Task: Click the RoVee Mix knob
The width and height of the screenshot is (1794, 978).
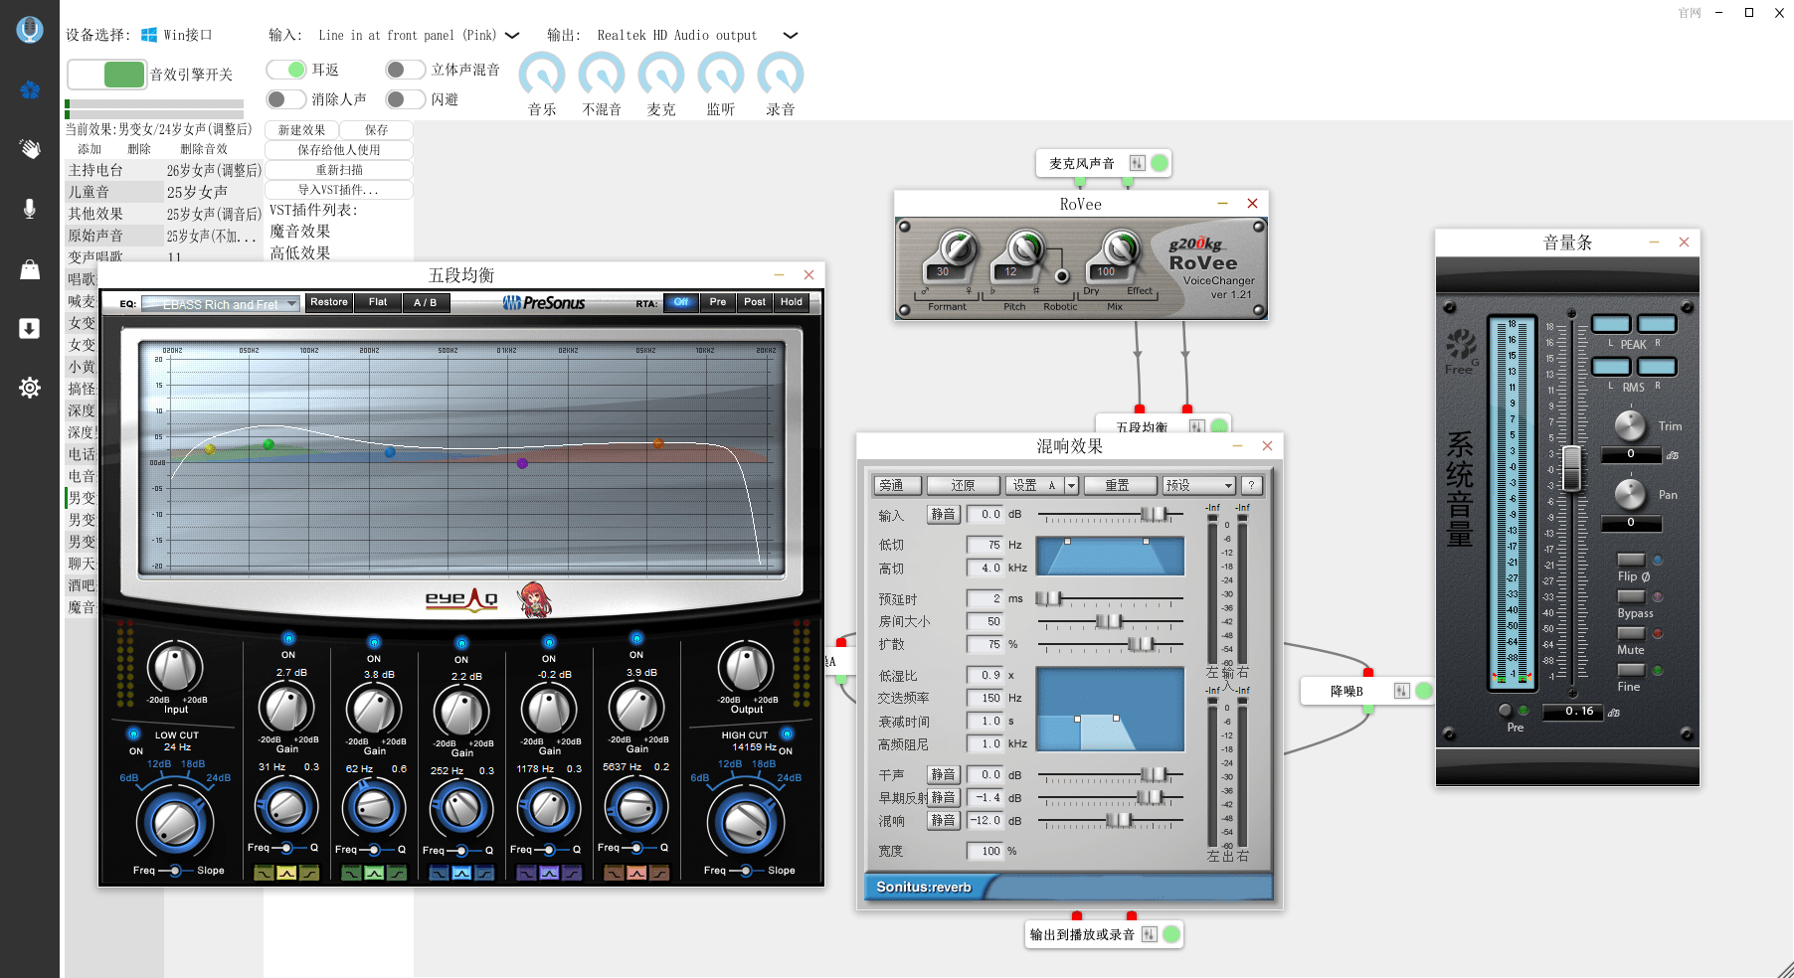Action: (x=1121, y=248)
